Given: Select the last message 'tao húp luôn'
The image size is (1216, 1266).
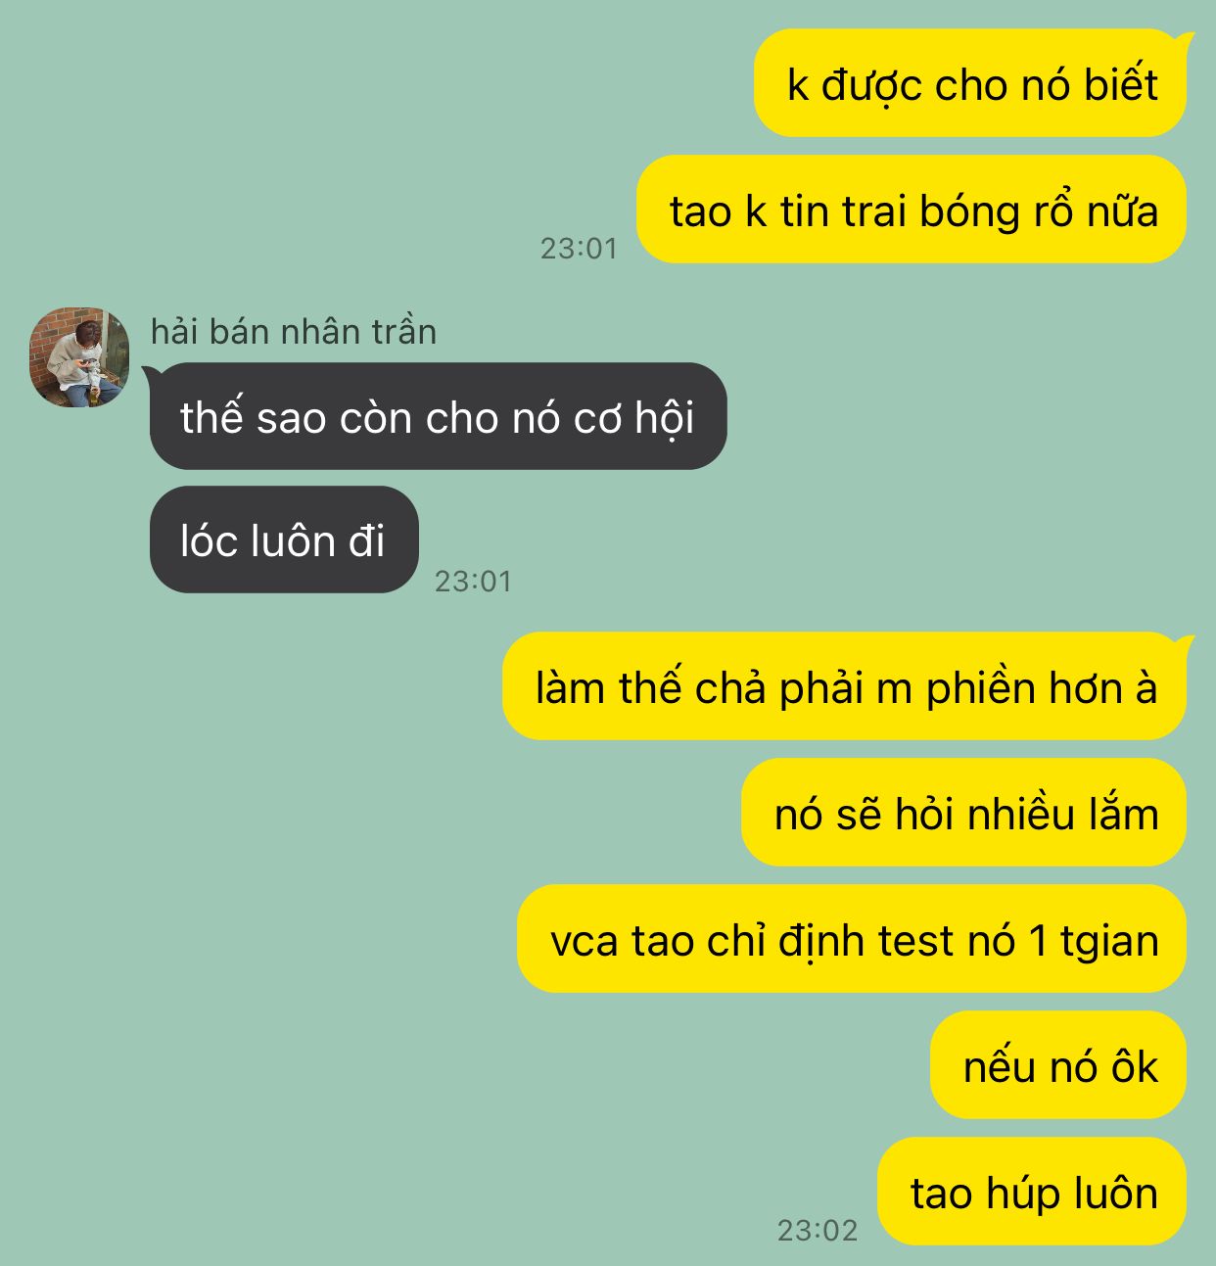Looking at the screenshot, I should pyautogui.click(x=1032, y=1192).
